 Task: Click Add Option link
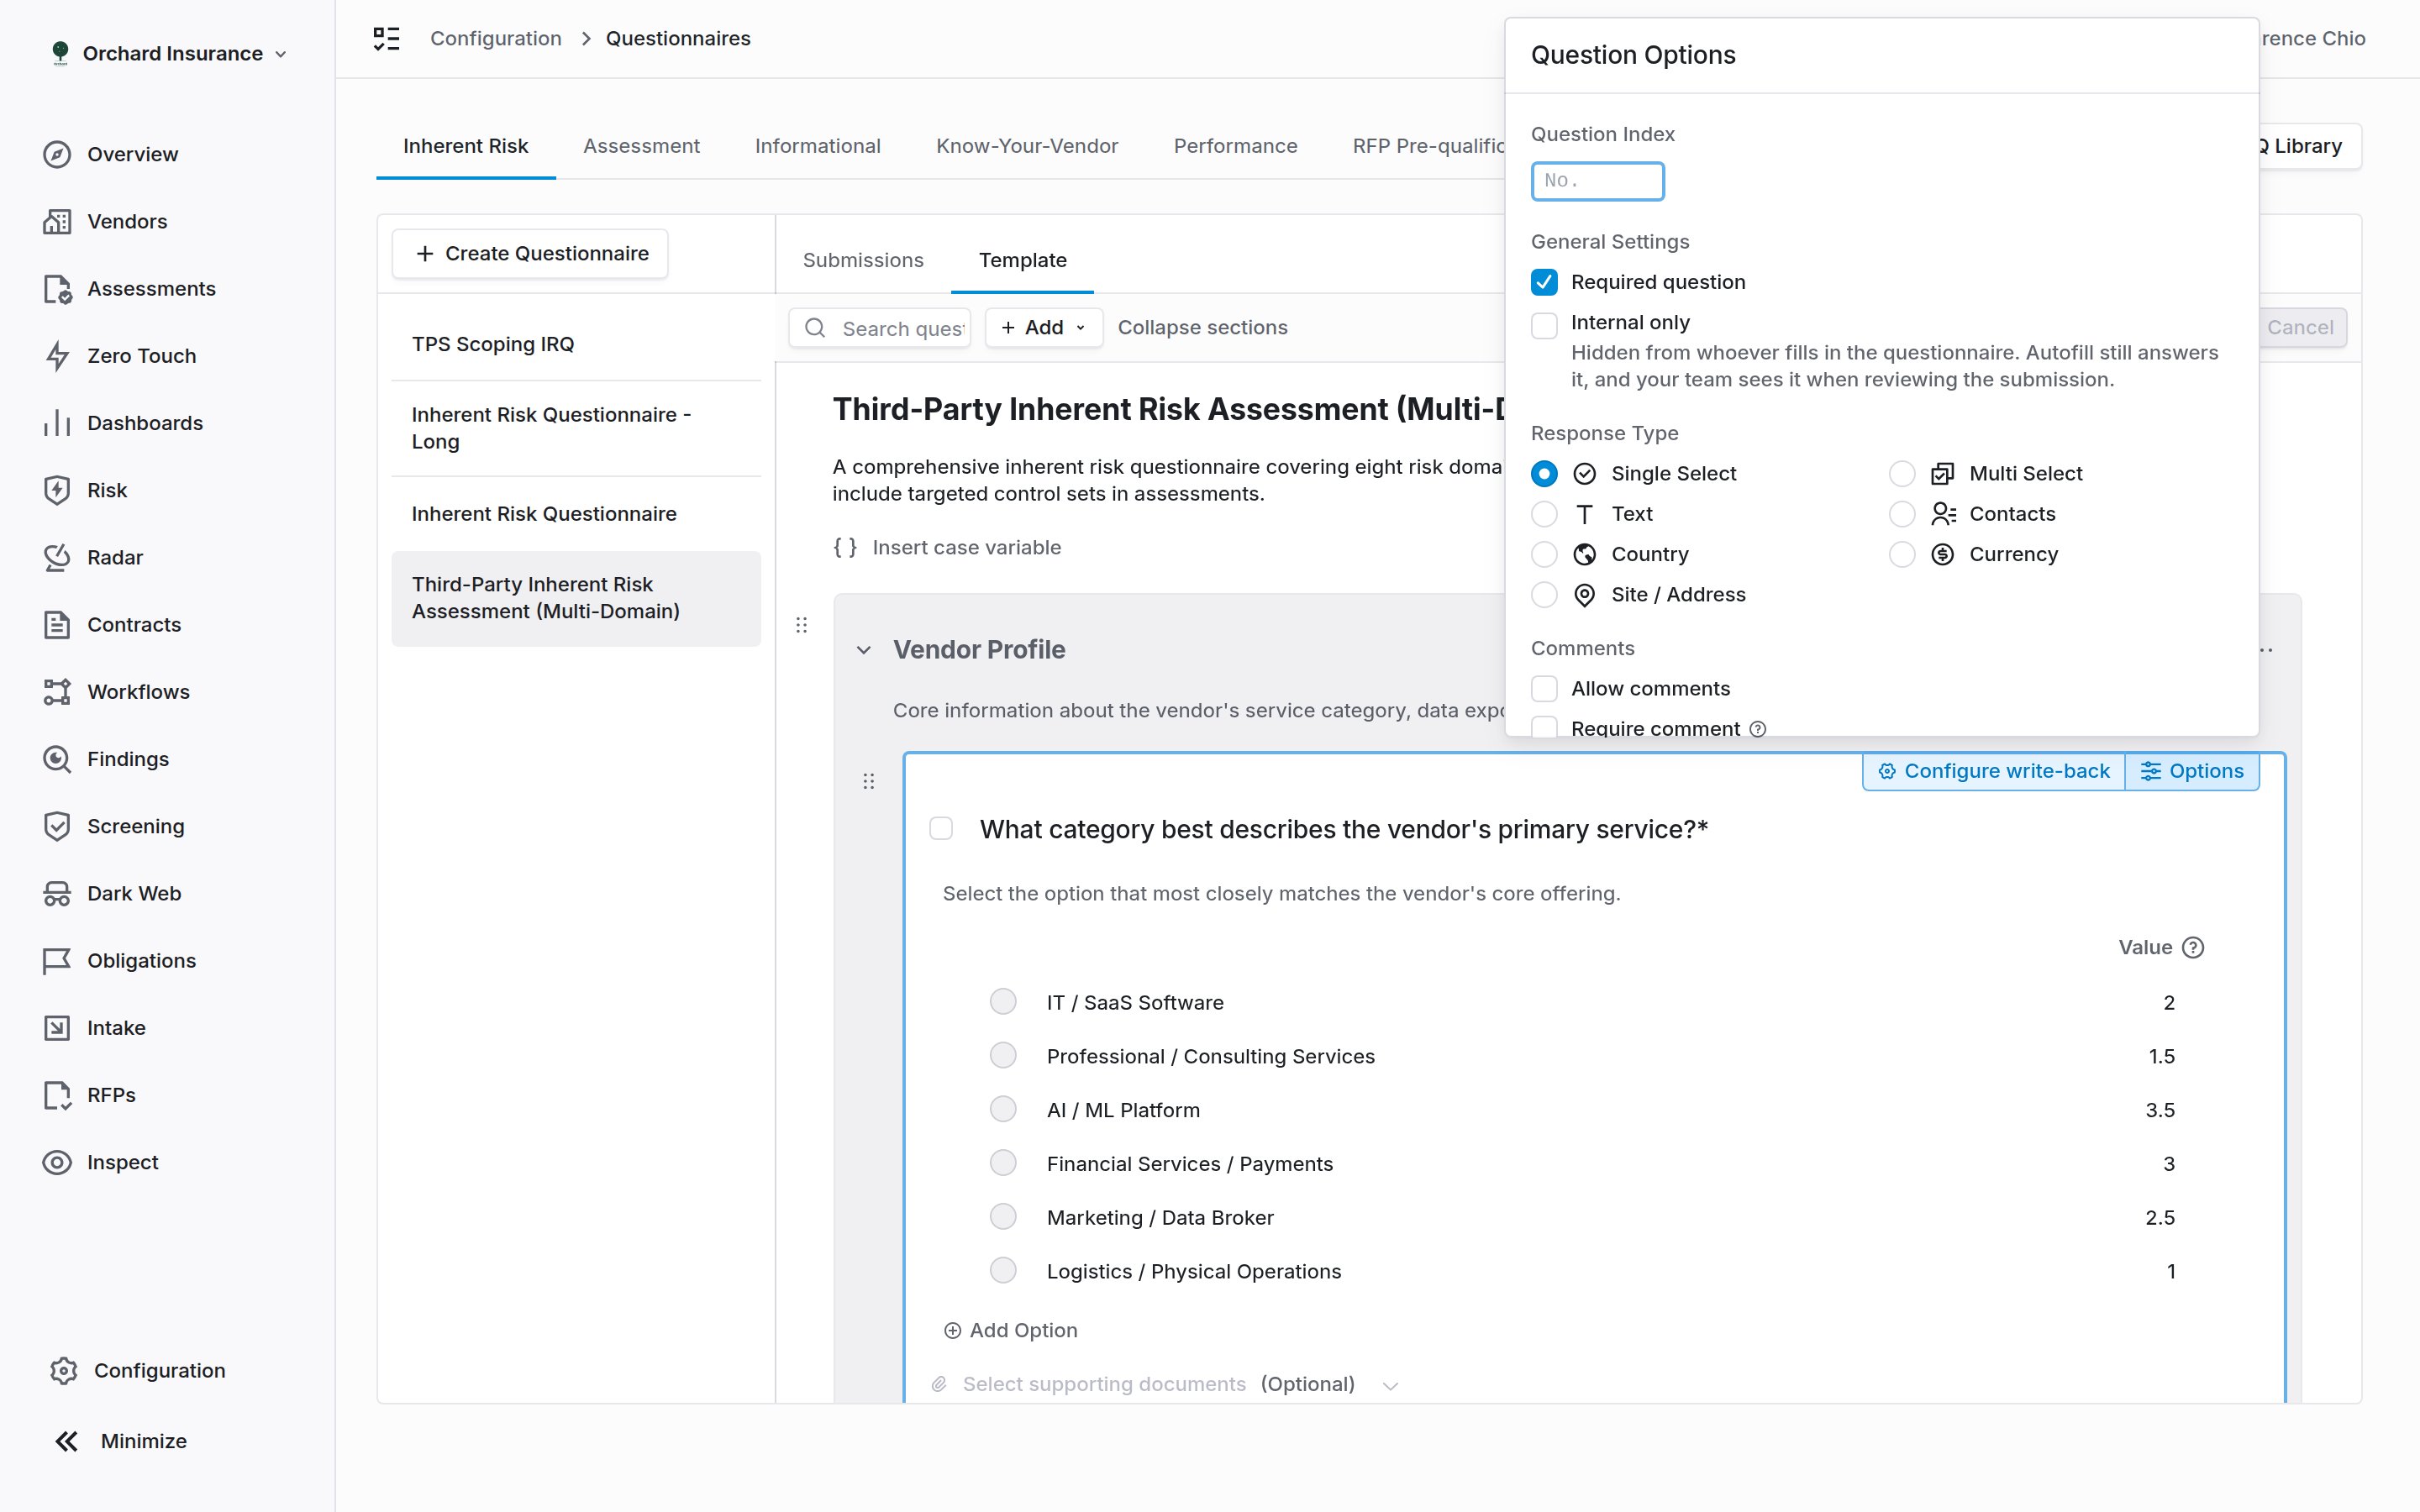1011,1331
